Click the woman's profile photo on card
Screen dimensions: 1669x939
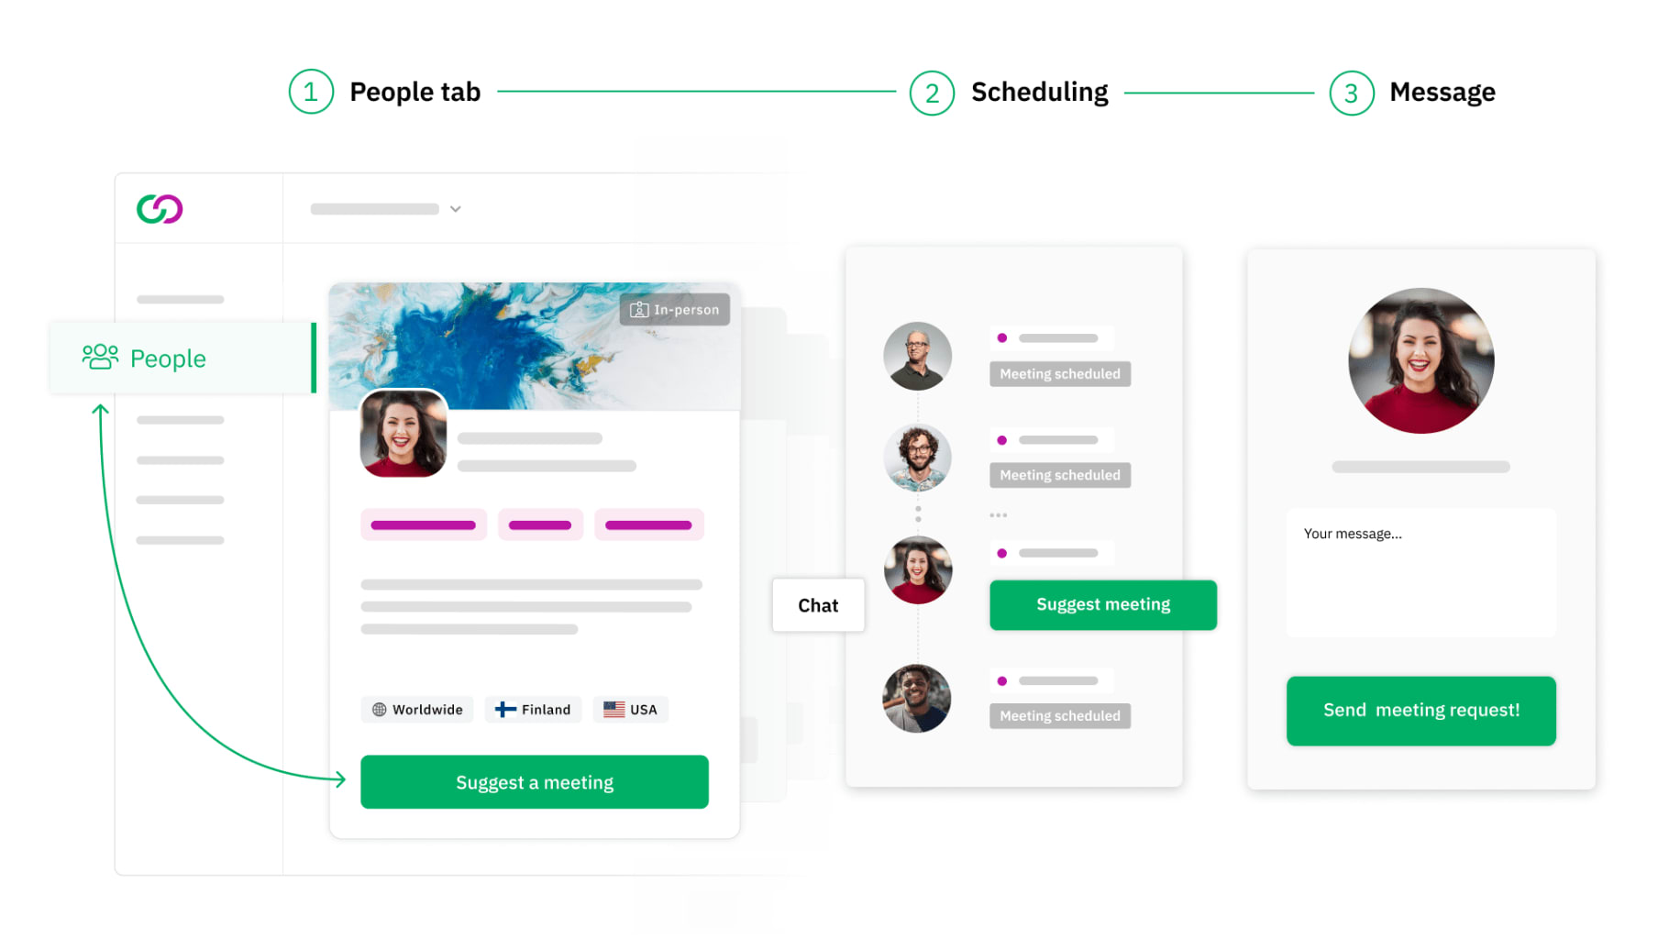pyautogui.click(x=403, y=434)
